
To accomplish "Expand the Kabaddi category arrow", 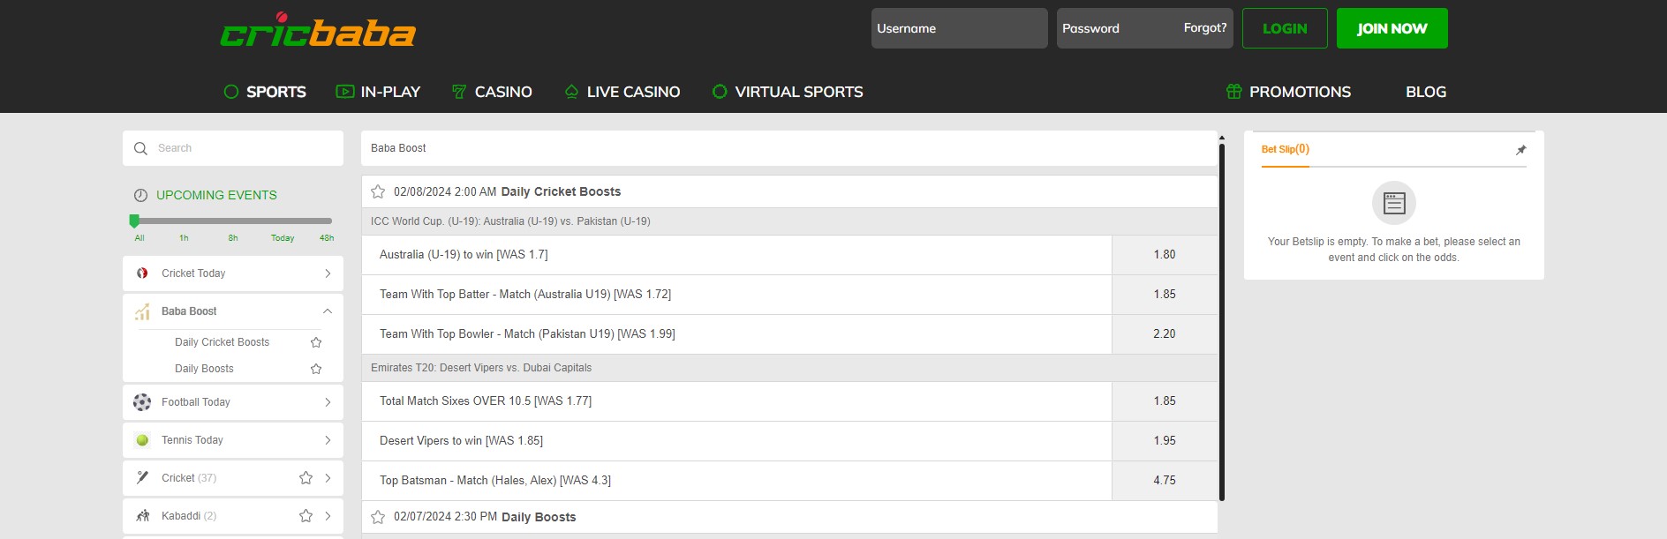I will (x=328, y=516).
